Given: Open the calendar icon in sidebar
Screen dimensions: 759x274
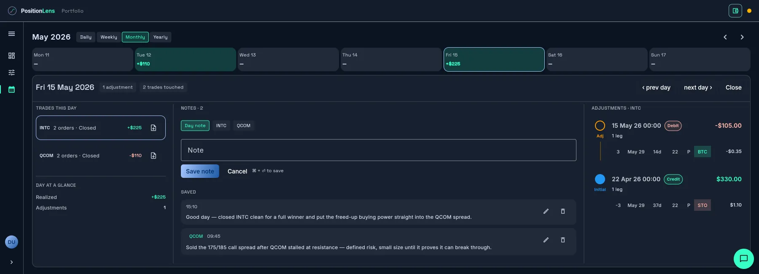Looking at the screenshot, I should [11, 89].
